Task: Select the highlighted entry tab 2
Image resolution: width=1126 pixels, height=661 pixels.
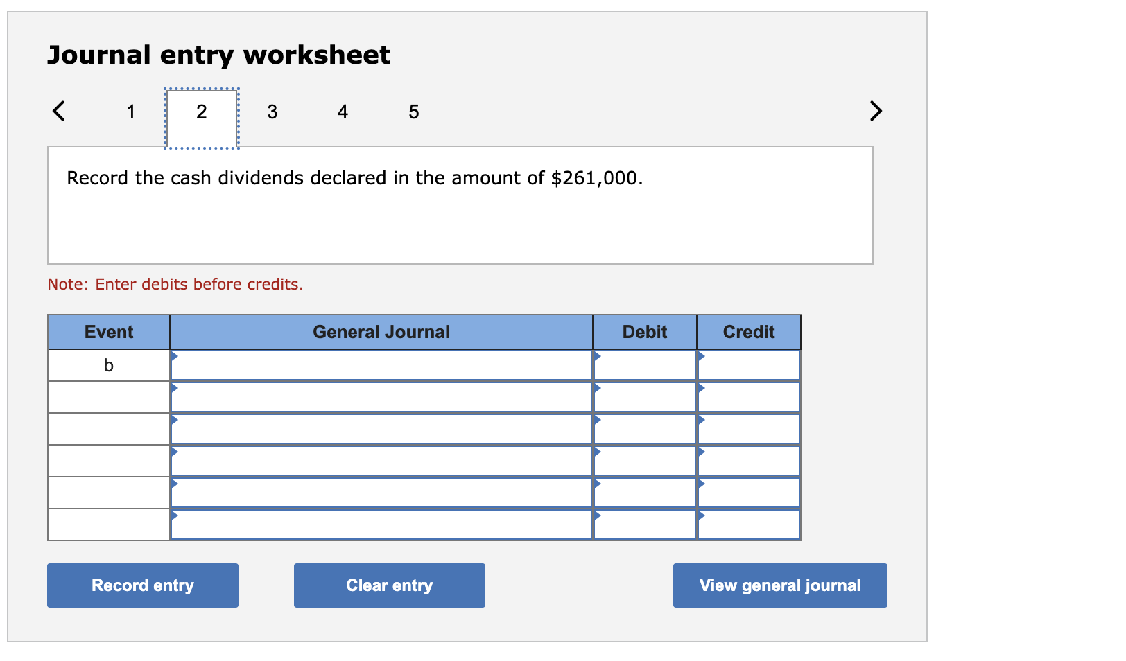Action: click(x=202, y=118)
